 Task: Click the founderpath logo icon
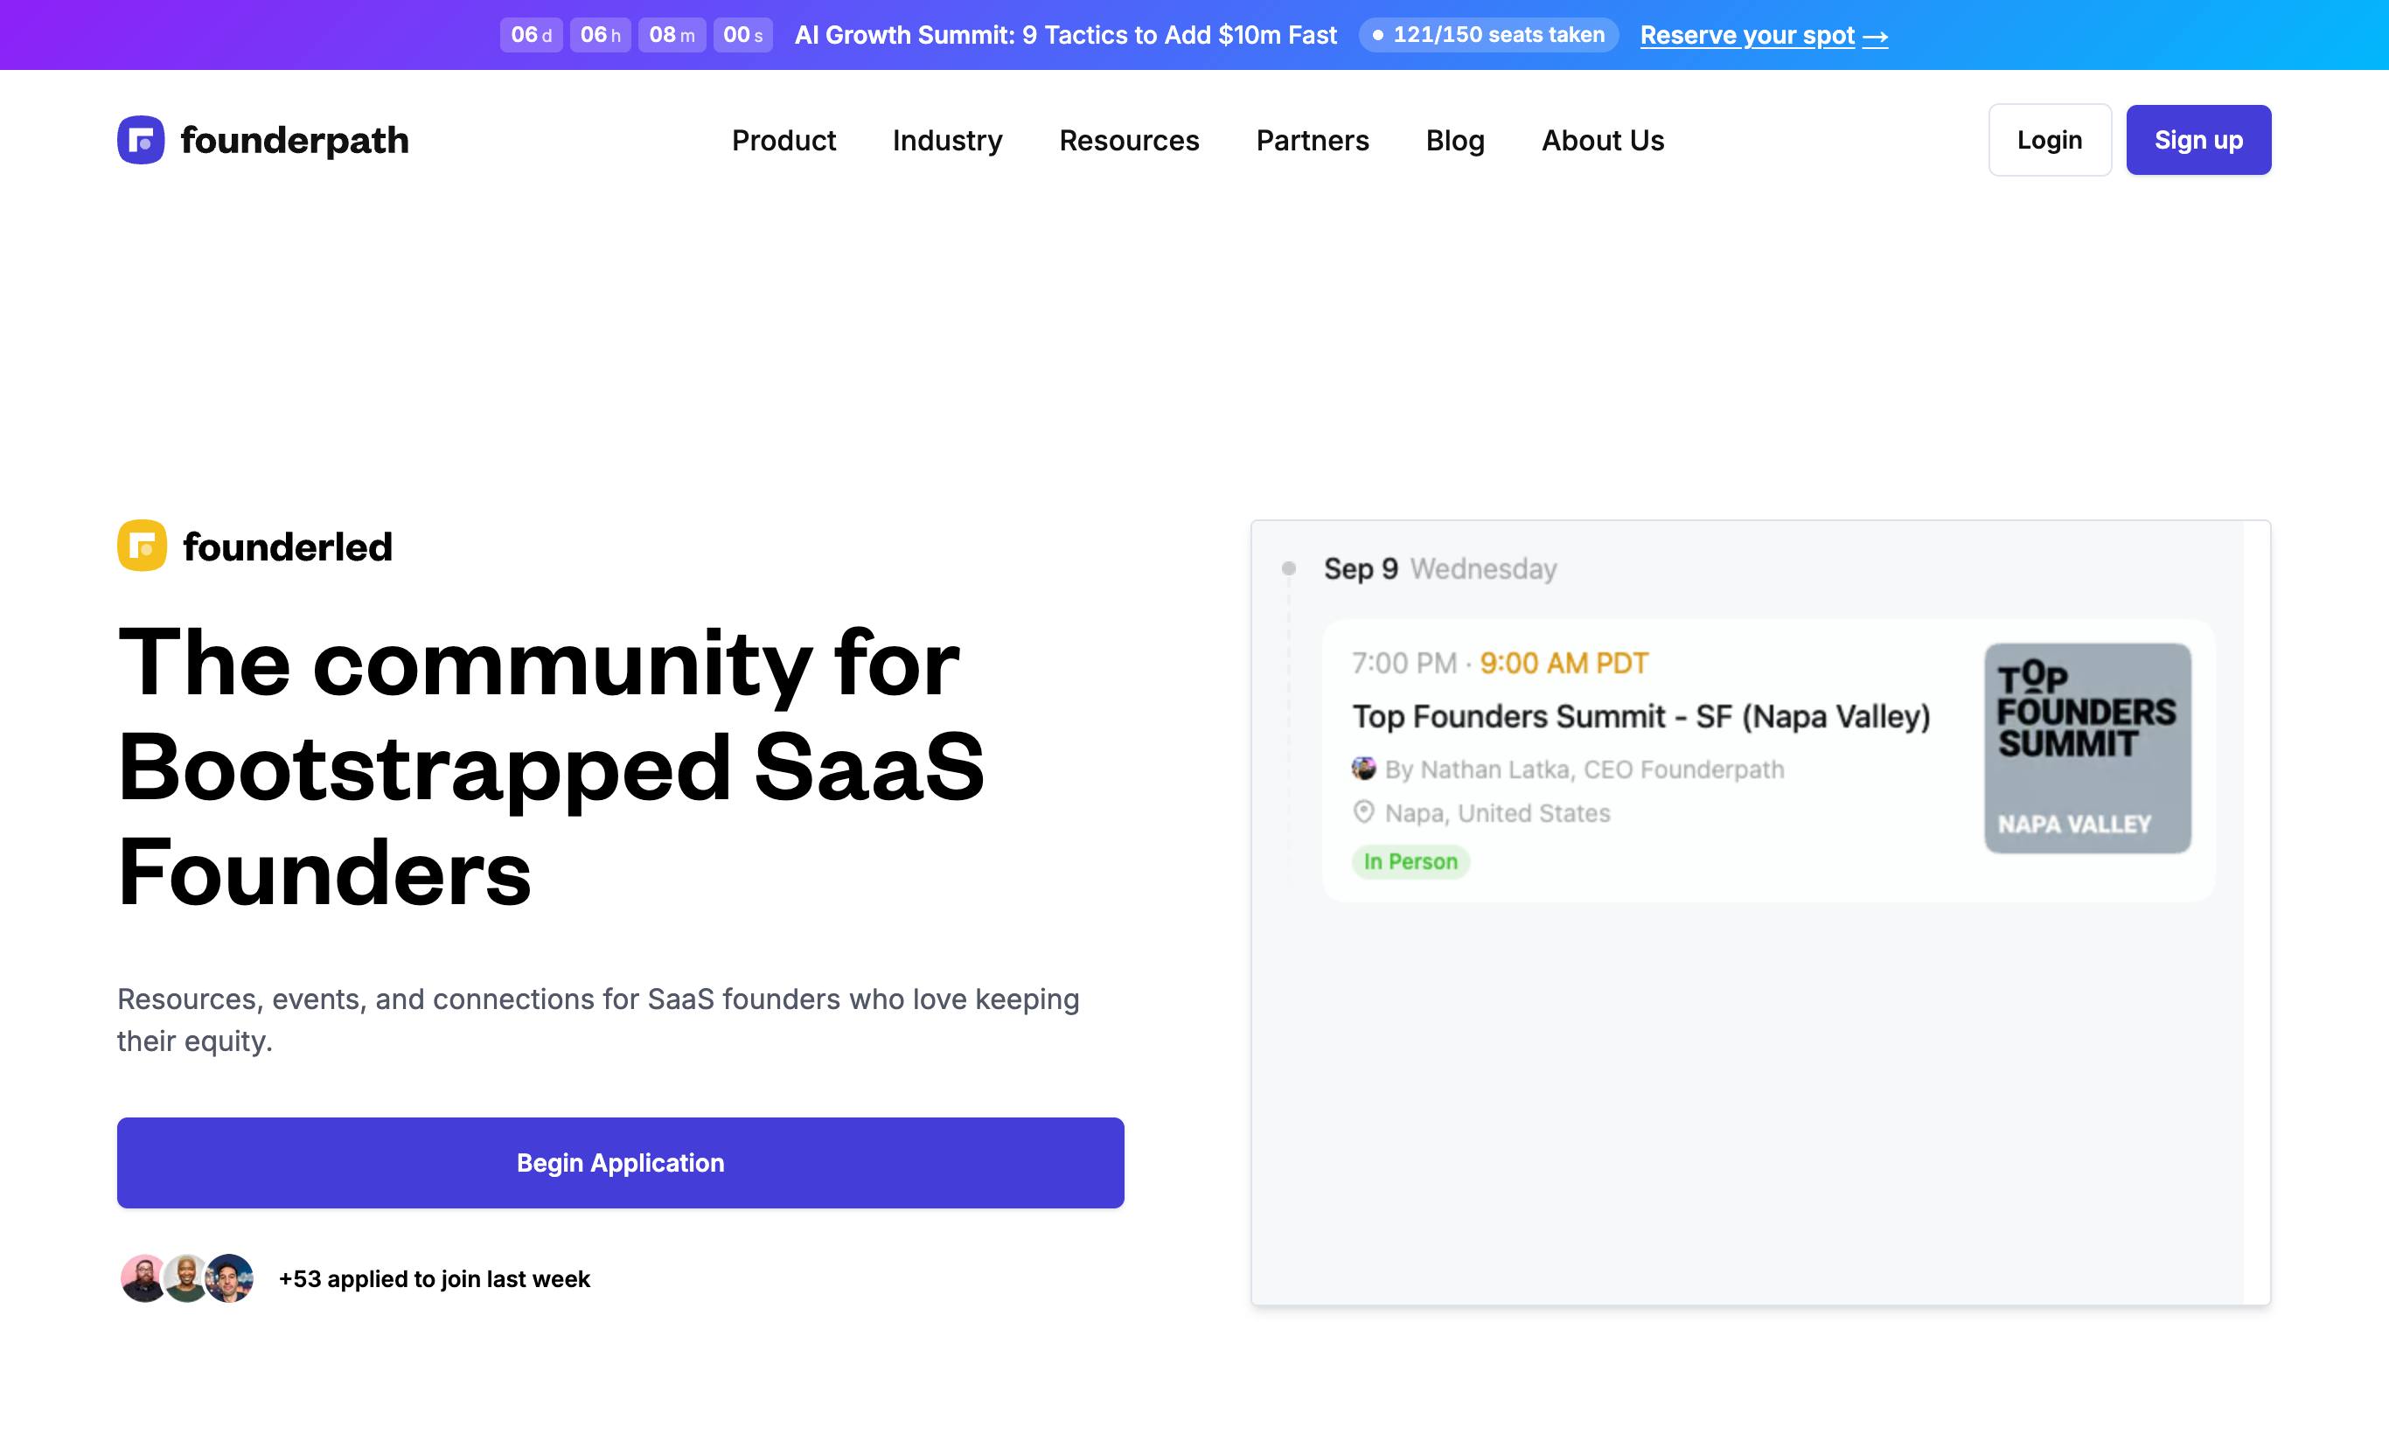(141, 140)
